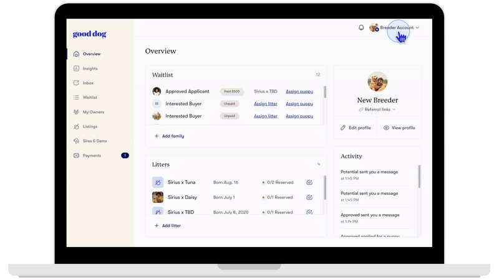This screenshot has width=499, height=280.
Task: Open the notifications bell
Action: point(361,27)
